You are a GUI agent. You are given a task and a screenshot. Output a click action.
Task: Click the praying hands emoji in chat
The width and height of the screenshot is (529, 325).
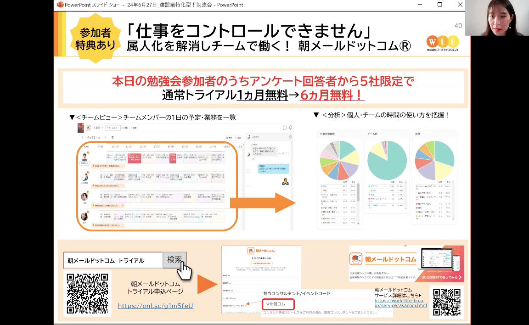[x=286, y=181]
